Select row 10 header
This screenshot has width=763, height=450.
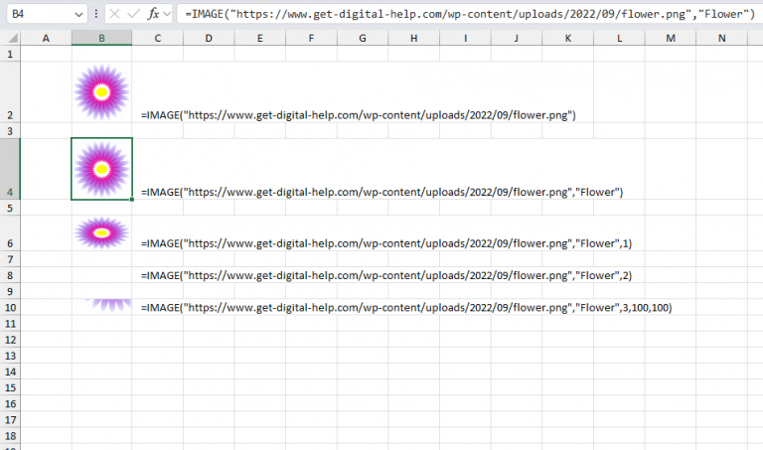[x=10, y=308]
